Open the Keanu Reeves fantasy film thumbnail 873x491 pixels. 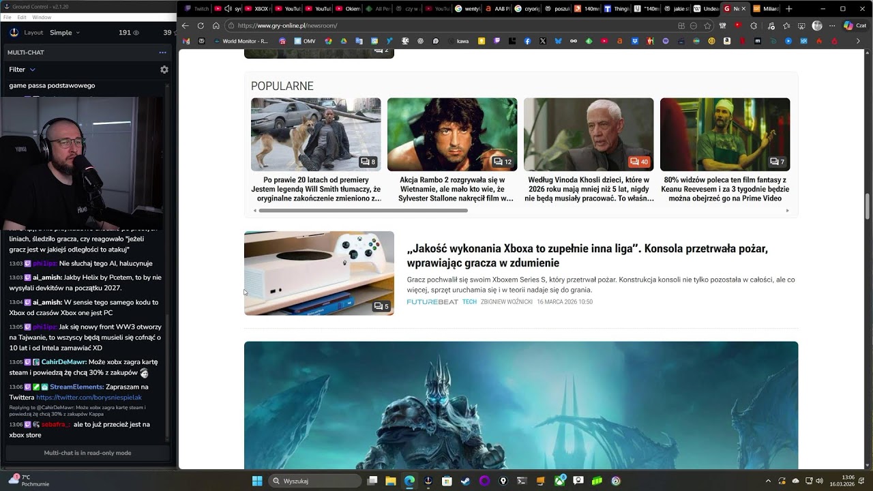click(x=725, y=134)
